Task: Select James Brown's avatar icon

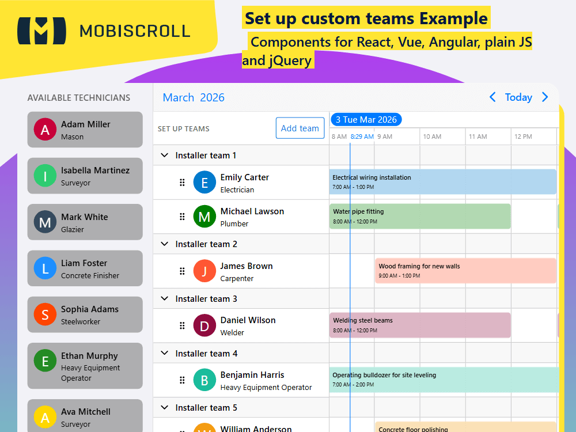Action: 204,271
